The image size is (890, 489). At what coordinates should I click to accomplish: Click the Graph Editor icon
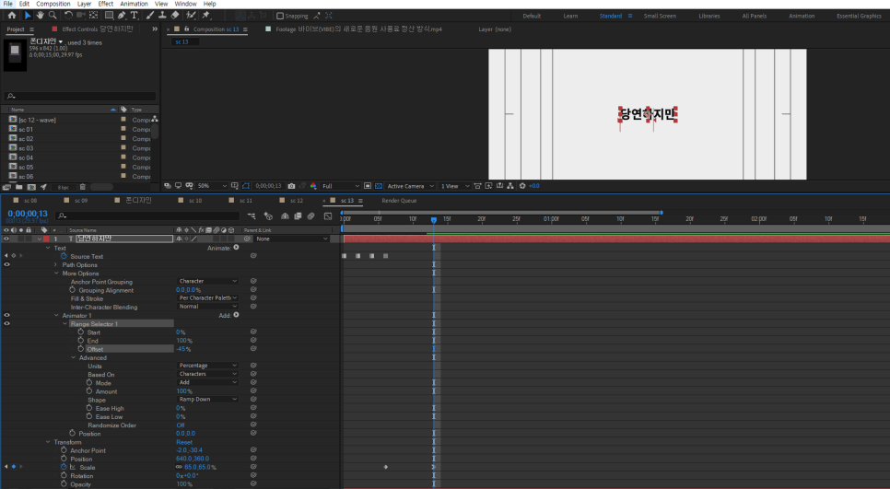328,216
